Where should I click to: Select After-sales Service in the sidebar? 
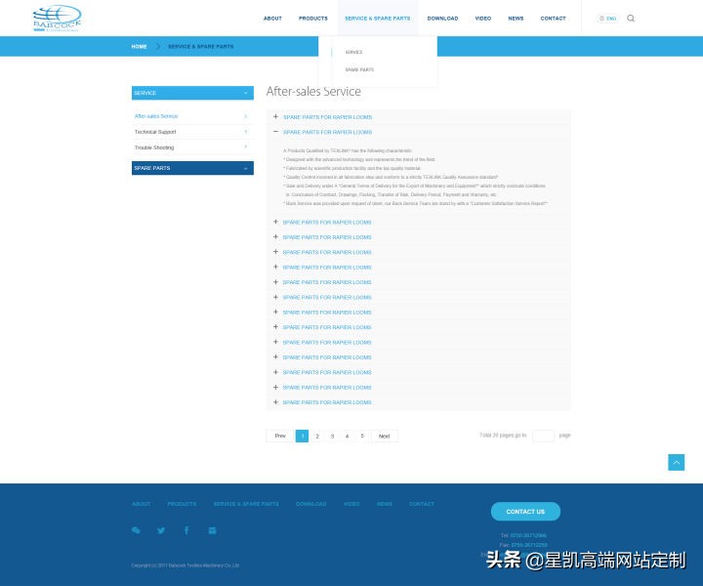tap(156, 116)
